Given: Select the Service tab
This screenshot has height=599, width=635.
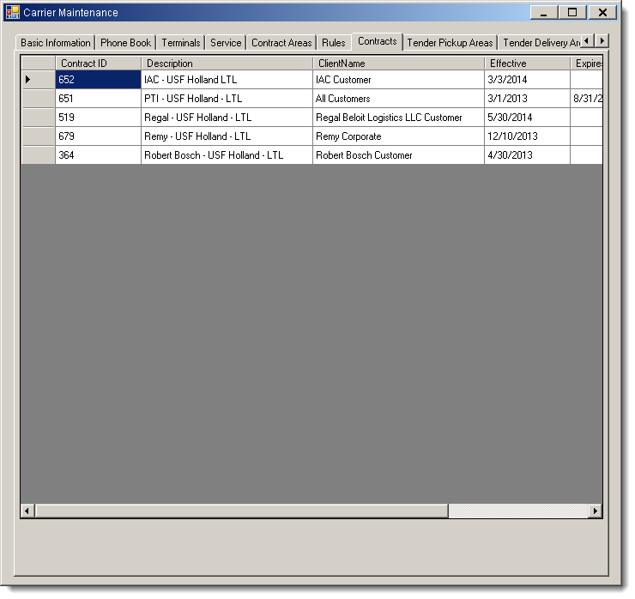Looking at the screenshot, I should (226, 43).
